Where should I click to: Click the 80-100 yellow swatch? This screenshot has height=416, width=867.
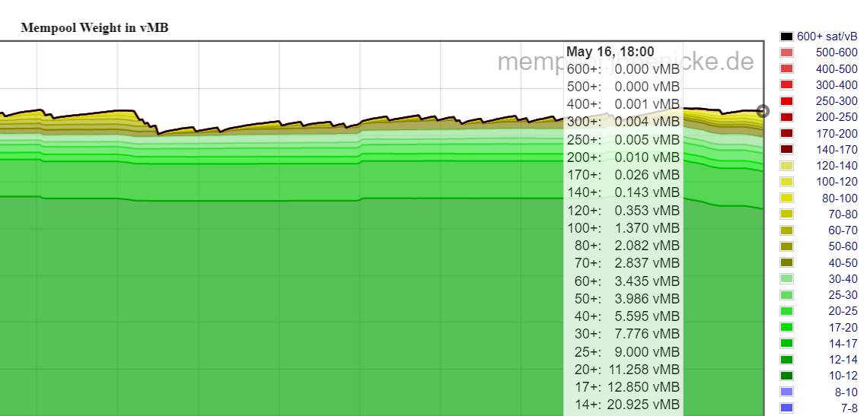click(786, 198)
